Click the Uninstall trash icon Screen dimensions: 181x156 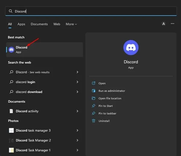(94, 121)
